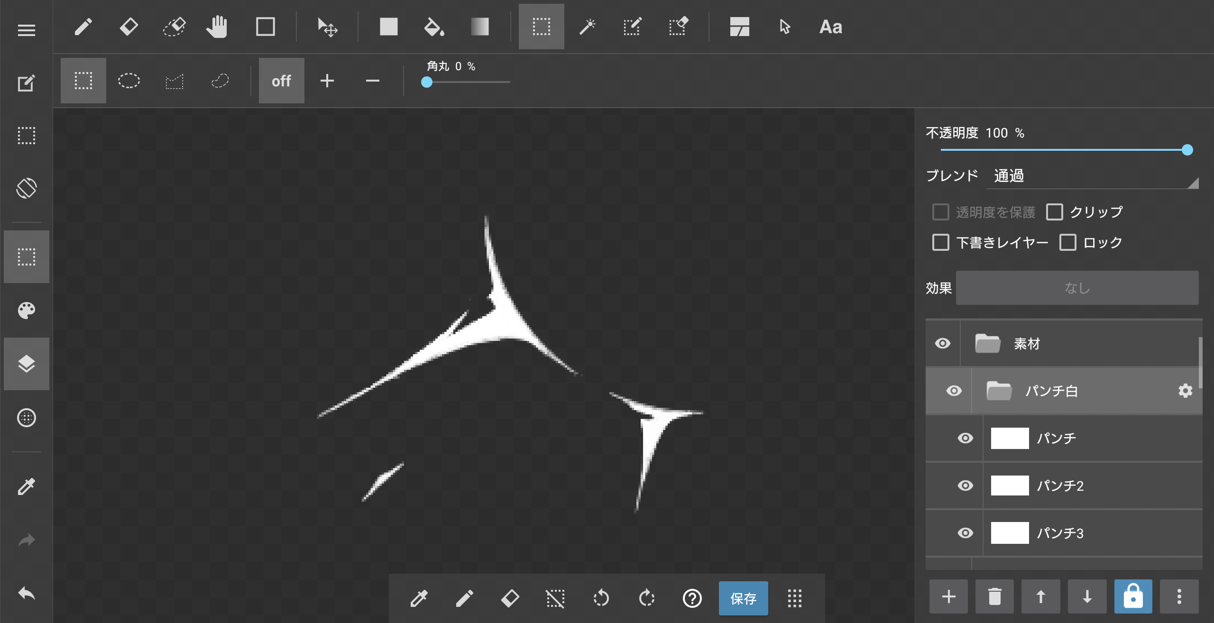Select the Bucket fill tool
The width and height of the screenshot is (1214, 623).
433,27
